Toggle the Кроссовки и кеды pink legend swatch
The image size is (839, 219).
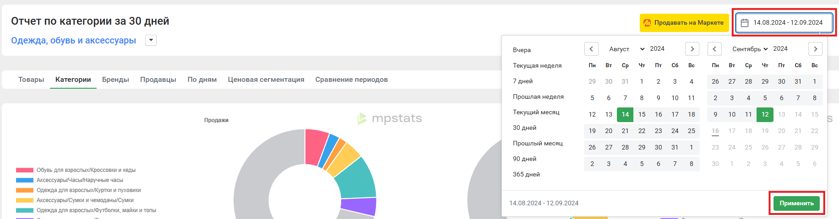[25, 170]
